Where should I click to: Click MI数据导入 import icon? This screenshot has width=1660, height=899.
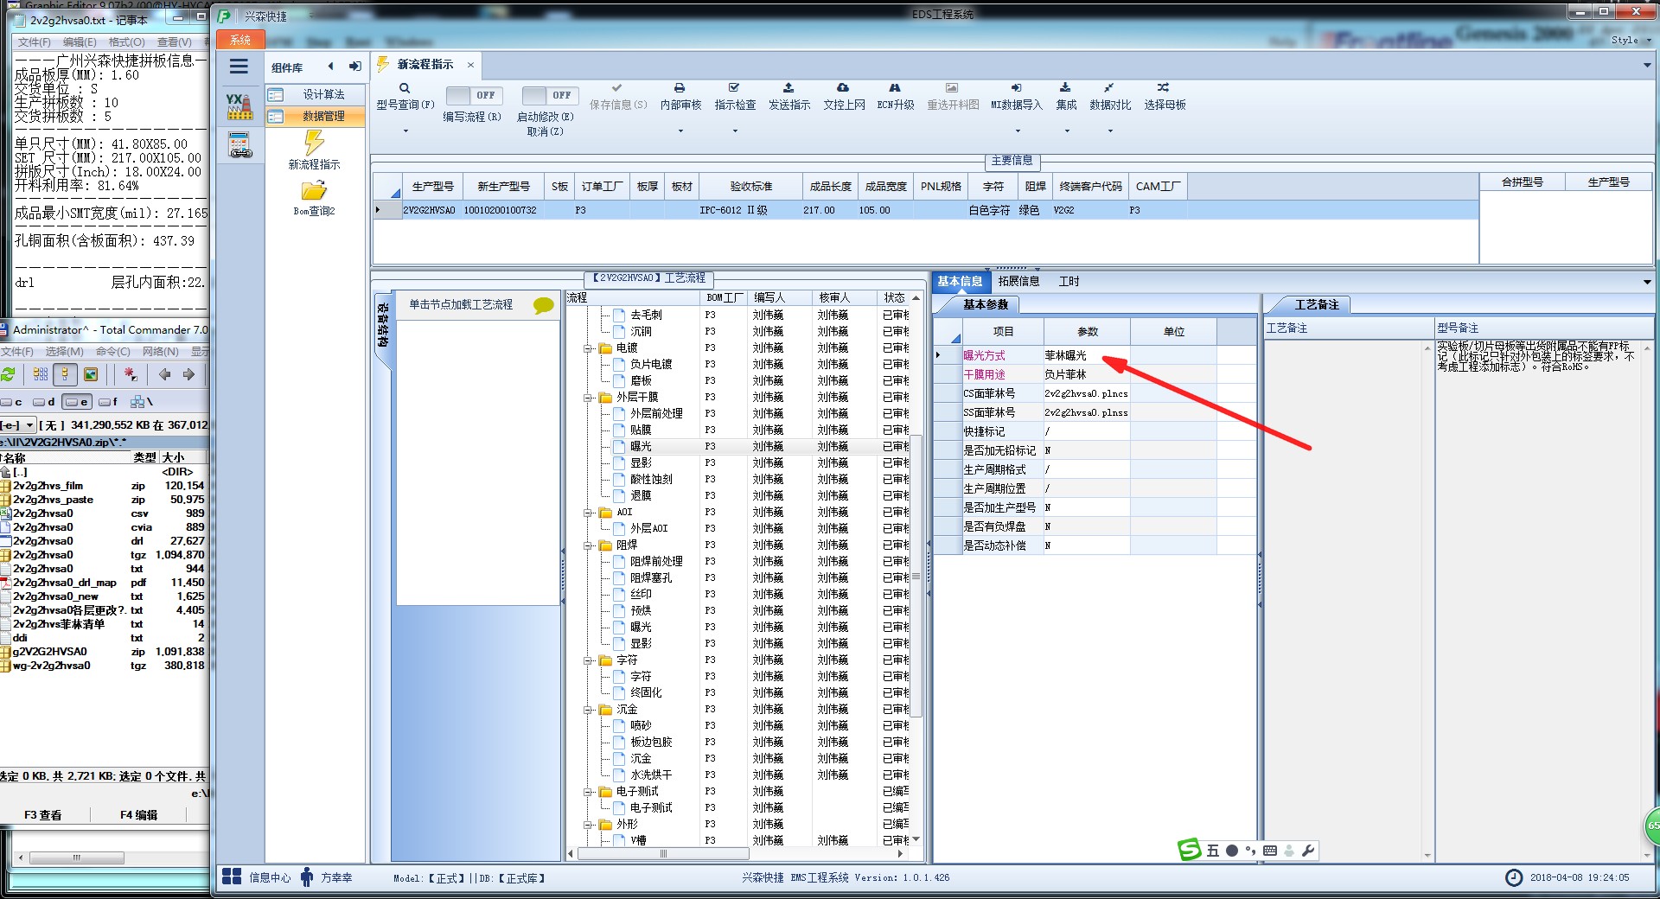(x=1016, y=88)
